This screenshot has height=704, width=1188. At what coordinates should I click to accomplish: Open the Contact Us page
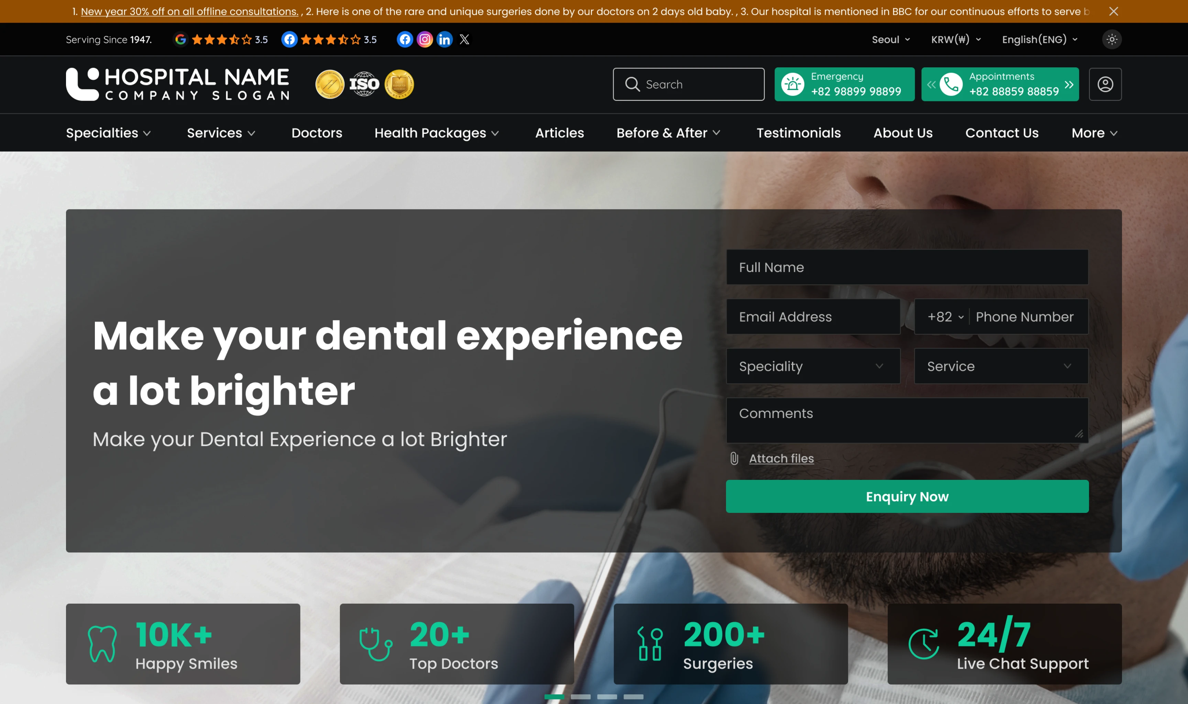[x=1002, y=133]
